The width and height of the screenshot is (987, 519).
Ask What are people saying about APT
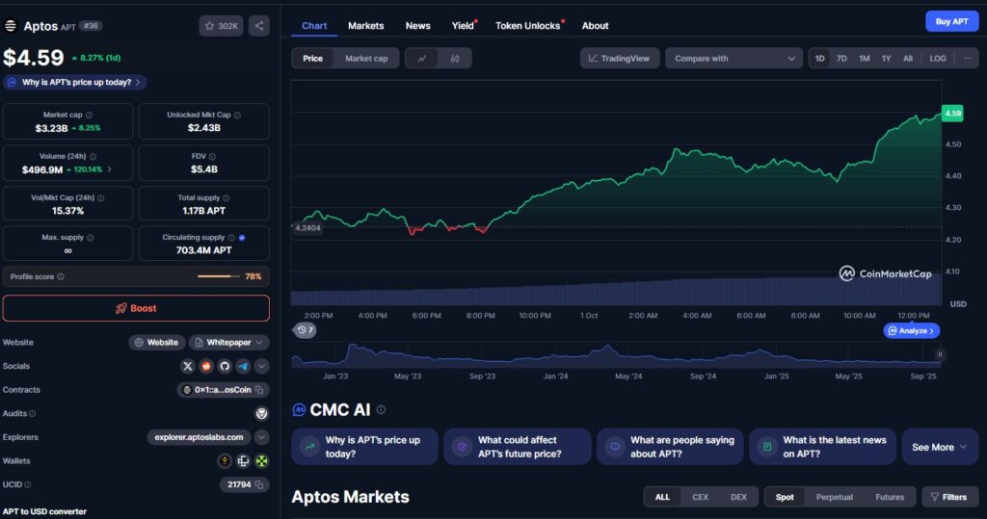(x=670, y=448)
